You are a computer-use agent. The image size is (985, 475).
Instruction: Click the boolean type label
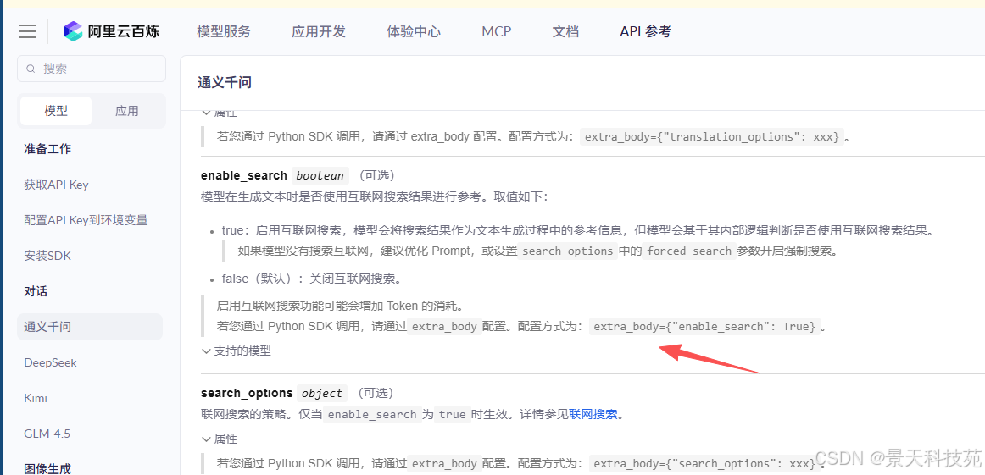[322, 176]
